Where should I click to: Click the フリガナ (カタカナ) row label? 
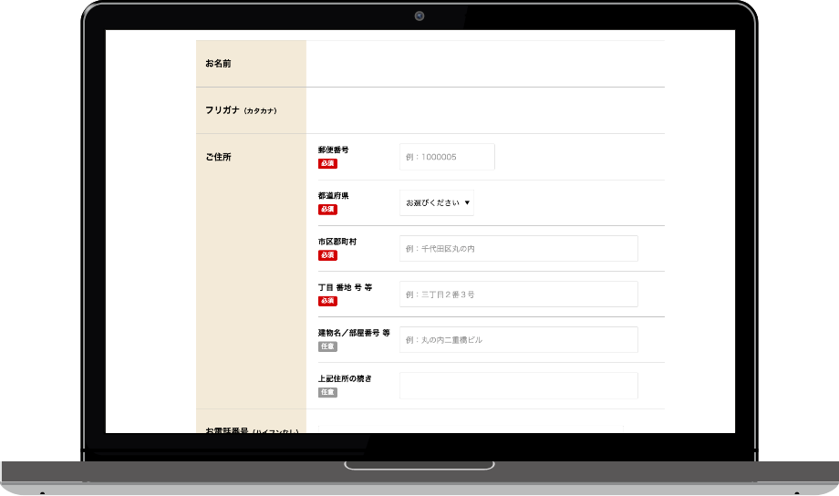[x=241, y=110]
